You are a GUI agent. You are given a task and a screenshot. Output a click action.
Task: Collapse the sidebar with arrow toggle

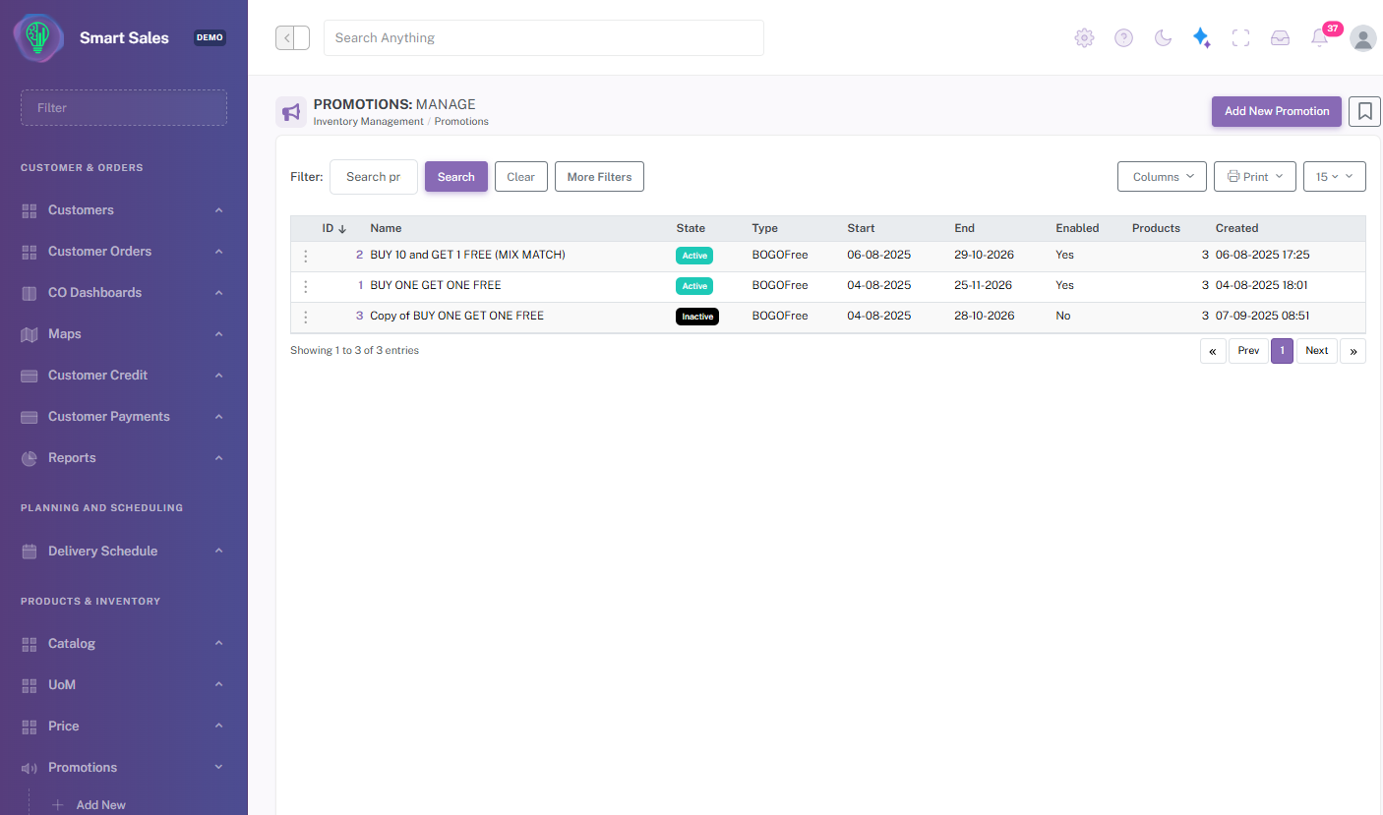[x=292, y=37]
